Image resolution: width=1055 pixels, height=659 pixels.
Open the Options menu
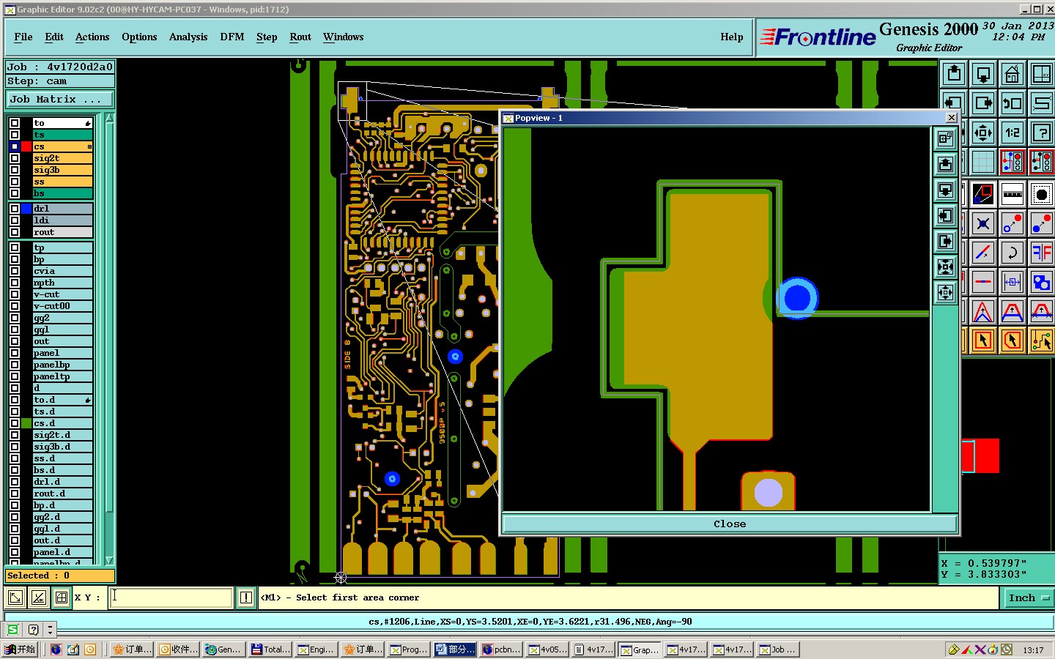pyautogui.click(x=139, y=37)
